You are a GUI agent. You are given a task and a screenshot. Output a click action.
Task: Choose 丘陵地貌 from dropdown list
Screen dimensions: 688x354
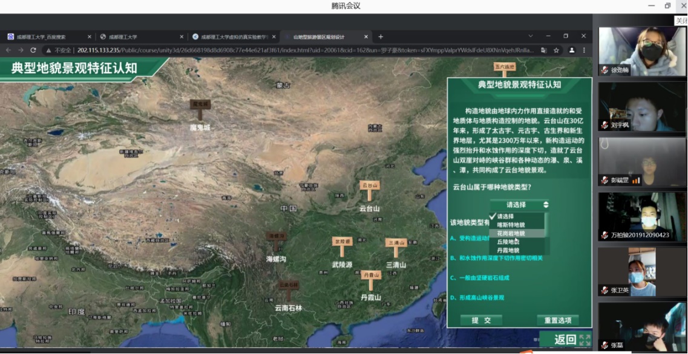pyautogui.click(x=517, y=242)
